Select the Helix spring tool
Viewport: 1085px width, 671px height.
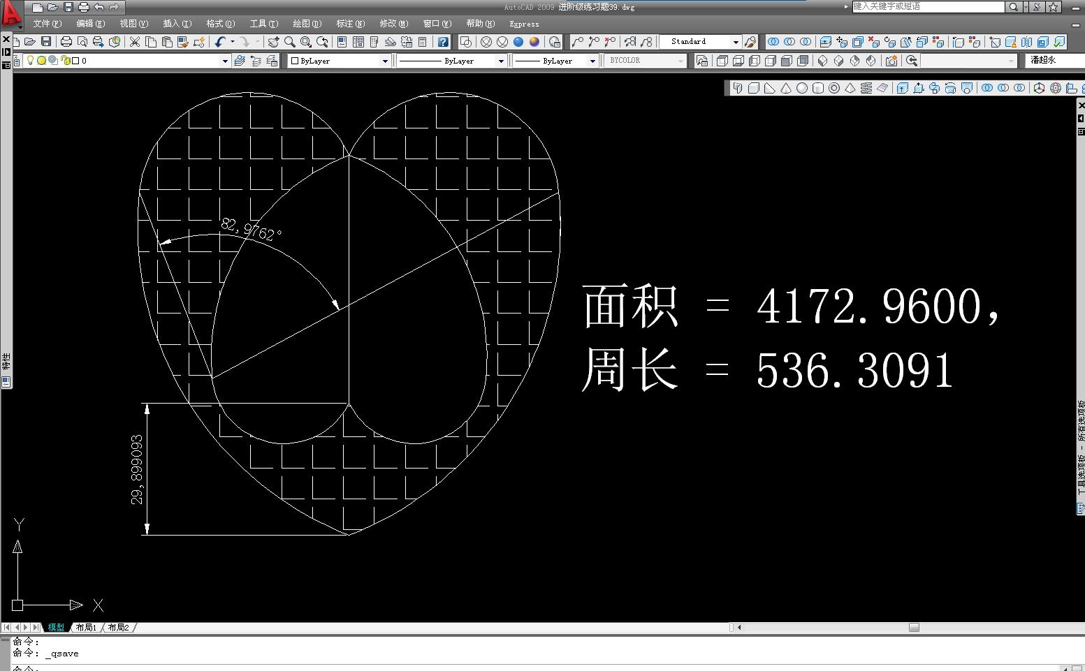pos(866,88)
